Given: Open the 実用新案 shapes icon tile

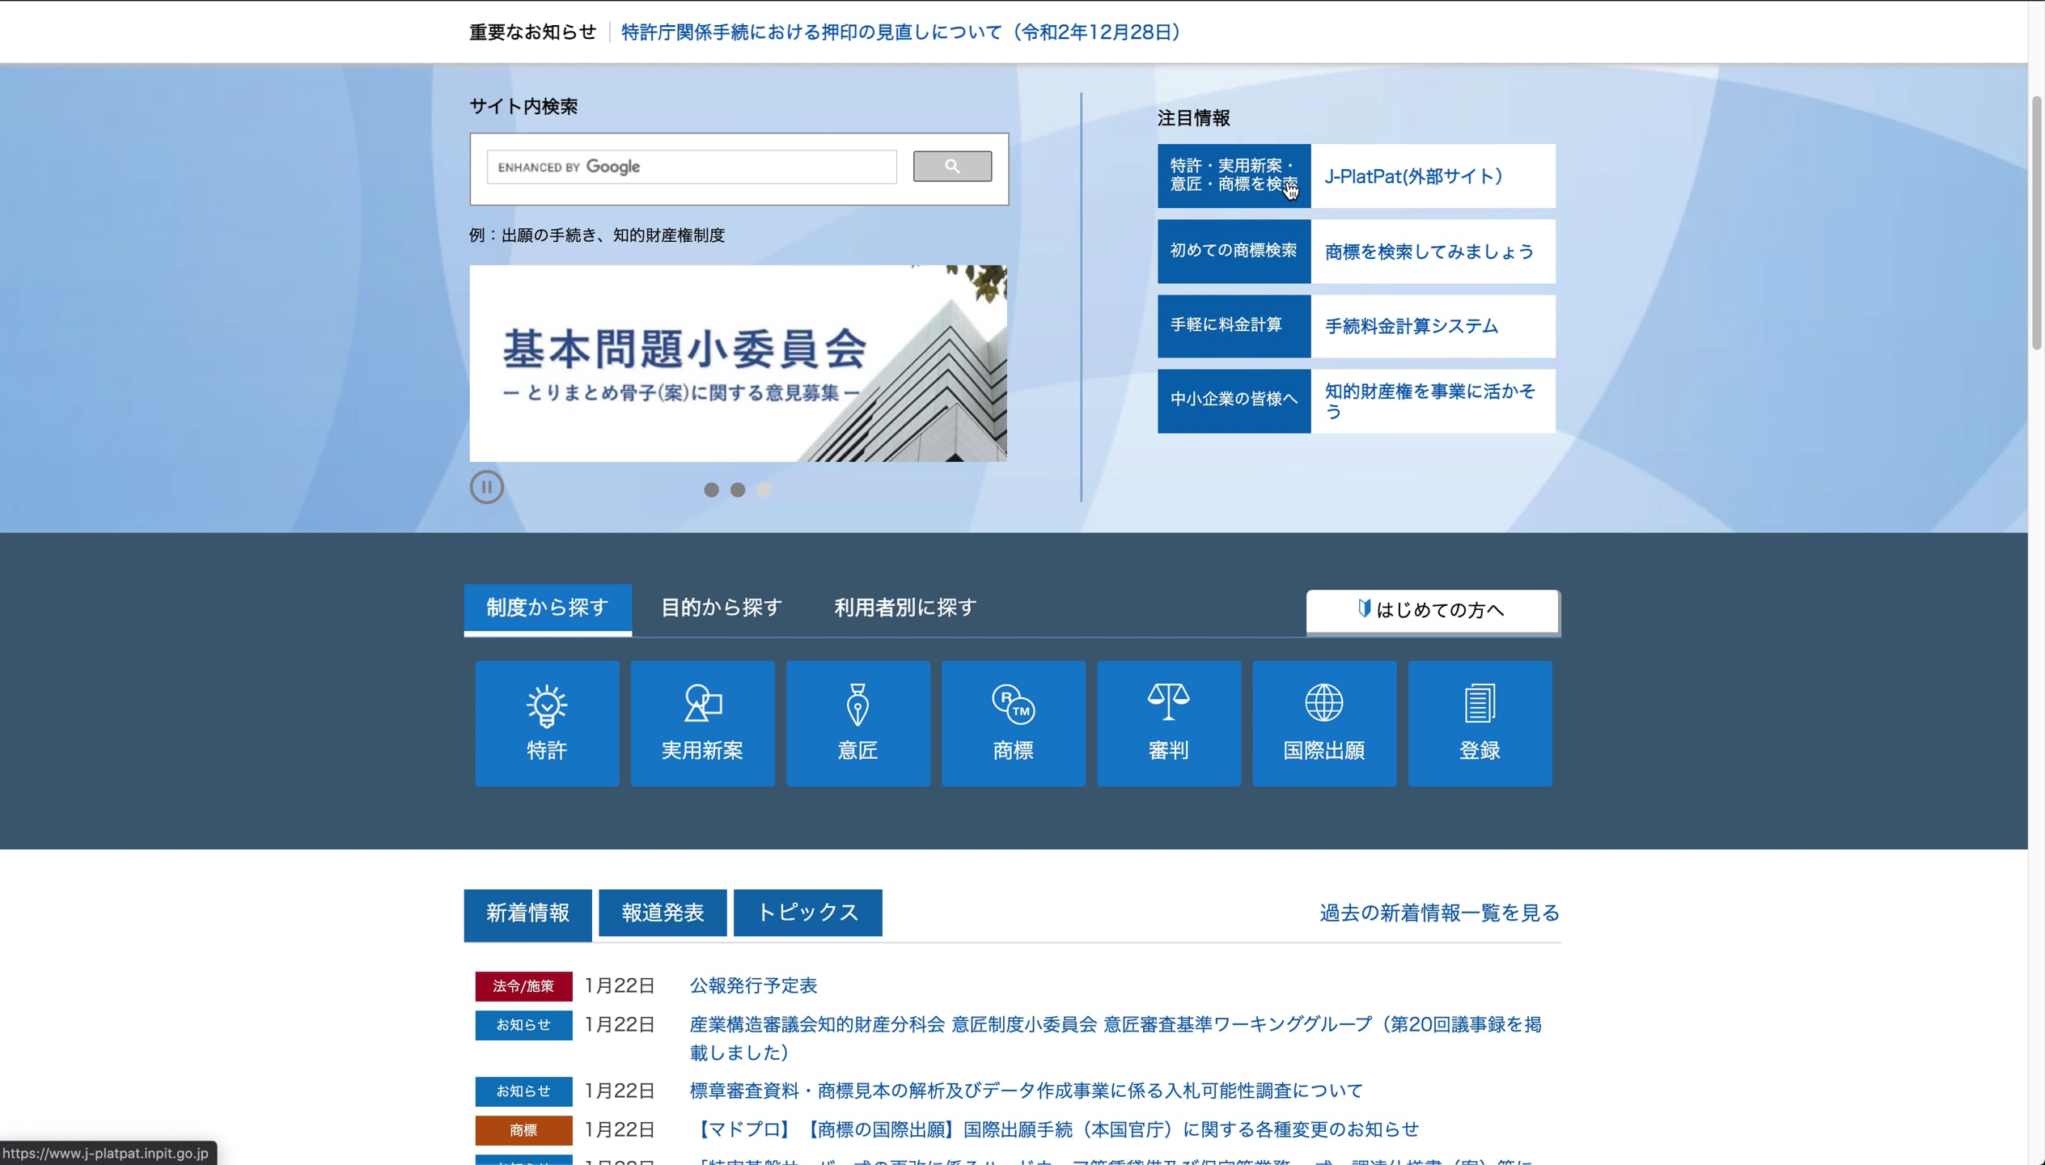Looking at the screenshot, I should click(x=702, y=722).
